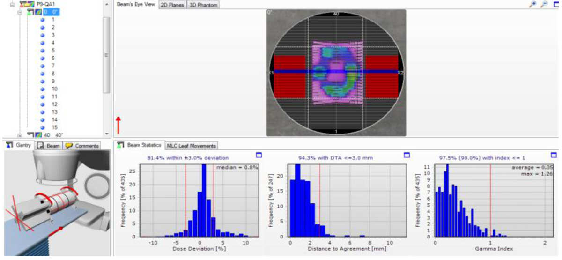The width and height of the screenshot is (562, 260).
Task: Select control point 12 in the tree
Action: [55, 104]
